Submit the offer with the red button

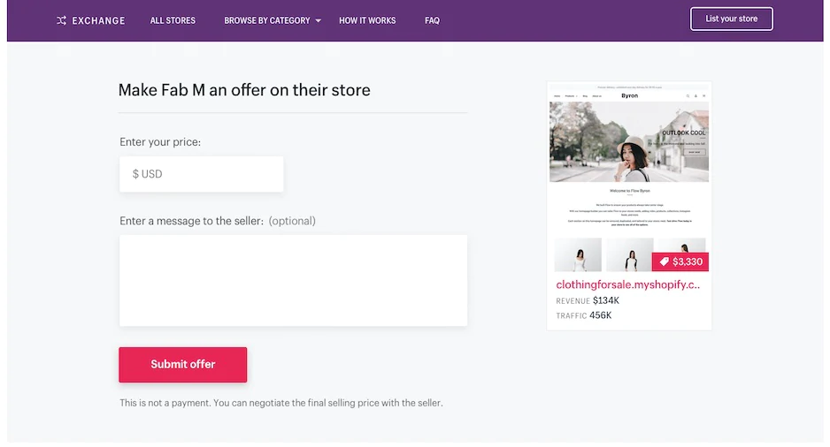(x=183, y=364)
